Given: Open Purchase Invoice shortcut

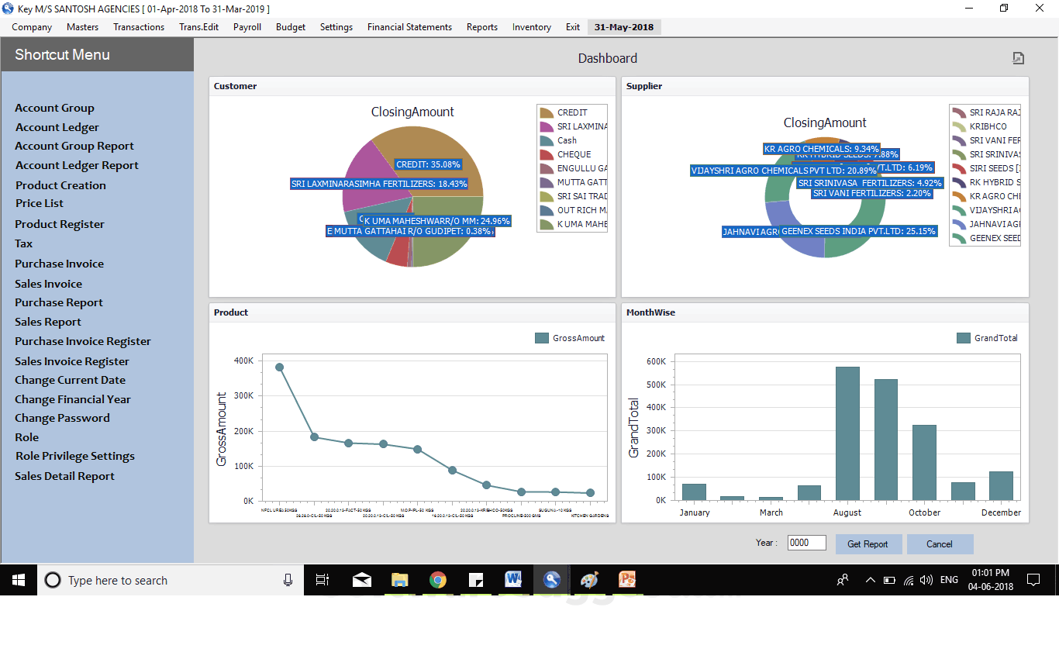Looking at the screenshot, I should pyautogui.click(x=59, y=264).
